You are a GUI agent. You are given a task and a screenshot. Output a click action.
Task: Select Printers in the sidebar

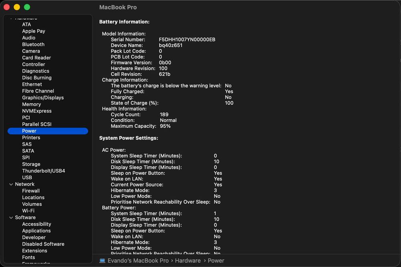31,137
